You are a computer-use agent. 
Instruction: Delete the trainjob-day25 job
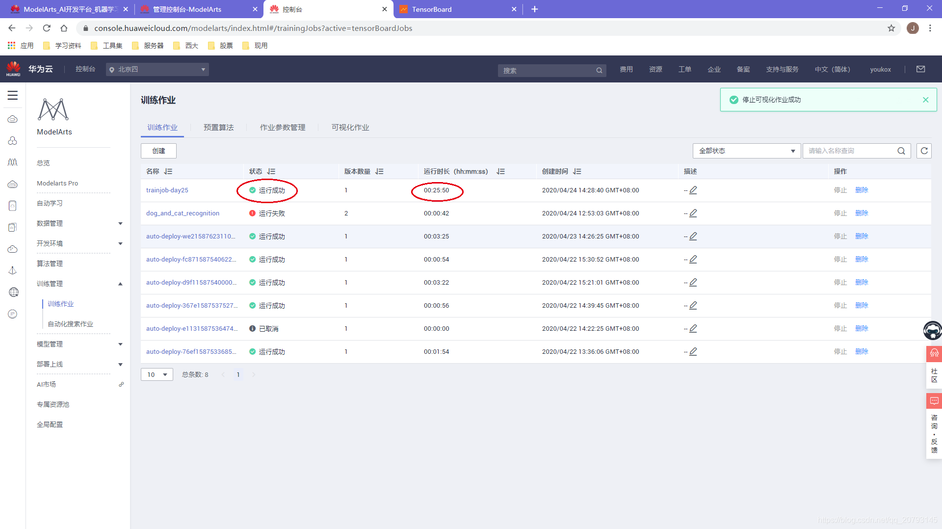862,190
